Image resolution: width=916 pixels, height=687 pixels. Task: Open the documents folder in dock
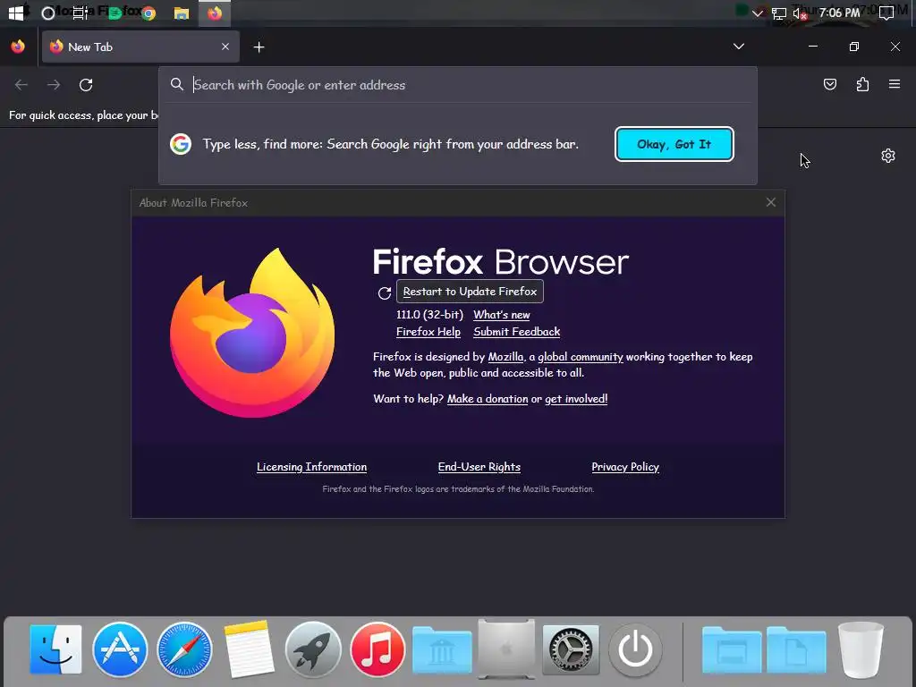[796, 649]
